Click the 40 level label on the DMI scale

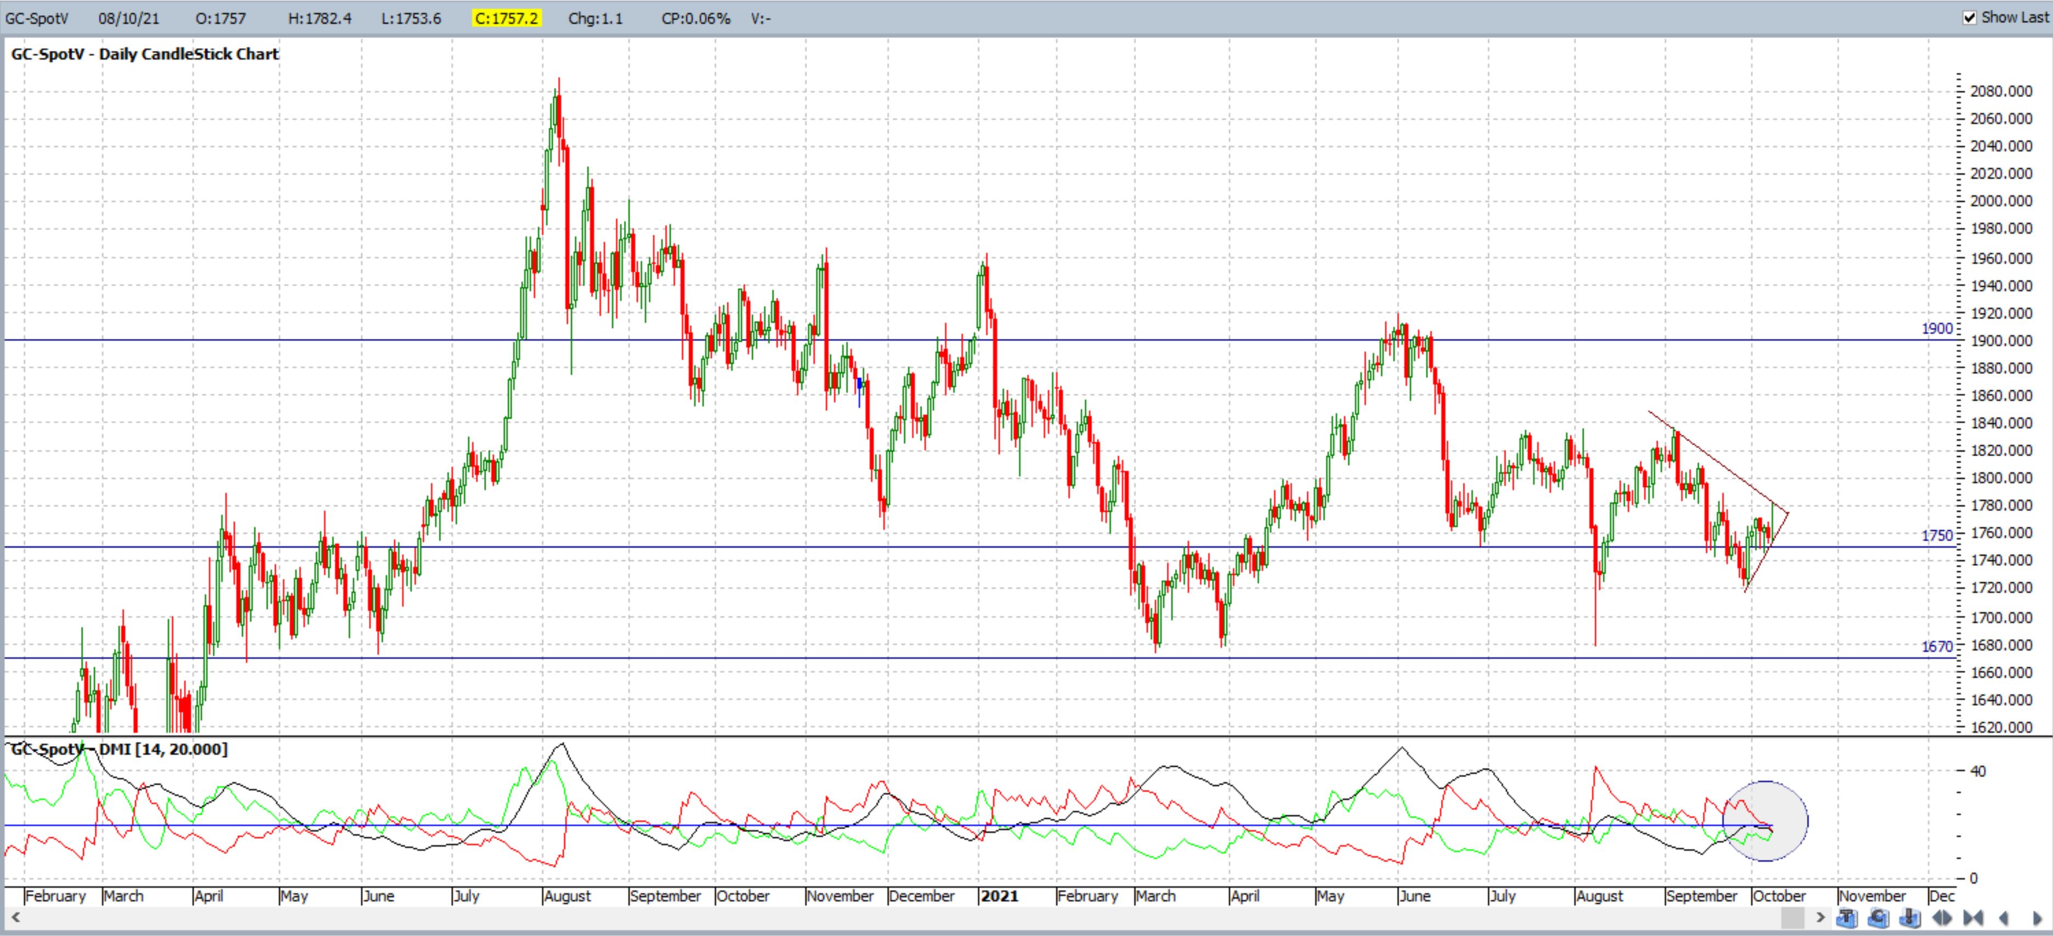point(1978,771)
